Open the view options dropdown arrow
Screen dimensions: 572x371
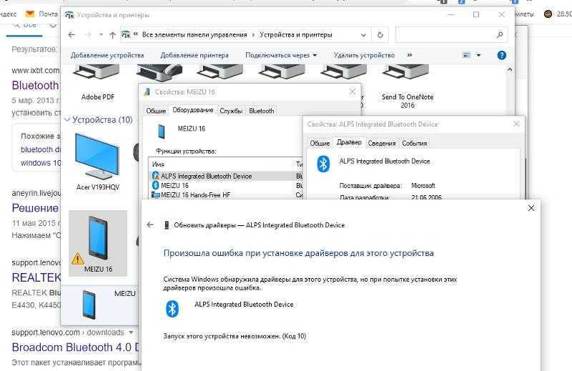tap(478, 56)
